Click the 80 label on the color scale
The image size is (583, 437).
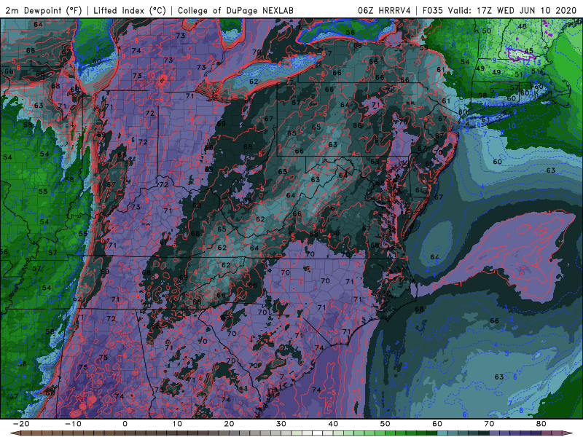(541, 424)
